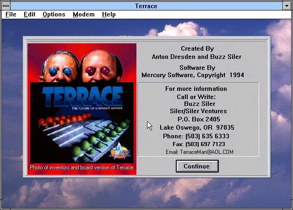Open the Options menu
The width and height of the screenshot is (293, 210).
[54, 14]
